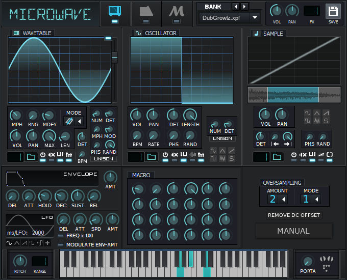347x280 pixels.
Task: Switch to the Sub Oscillator shape tab
Action: 146,11
